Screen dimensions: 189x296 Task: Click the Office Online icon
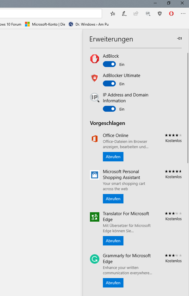pyautogui.click(x=95, y=139)
